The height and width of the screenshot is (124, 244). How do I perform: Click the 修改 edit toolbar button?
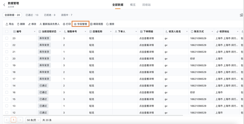[x=32, y=24]
